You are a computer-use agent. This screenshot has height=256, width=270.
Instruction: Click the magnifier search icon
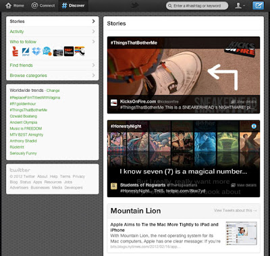(x=170, y=6)
